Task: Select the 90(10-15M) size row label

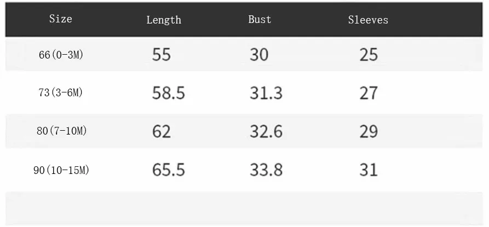Action: 61,170
